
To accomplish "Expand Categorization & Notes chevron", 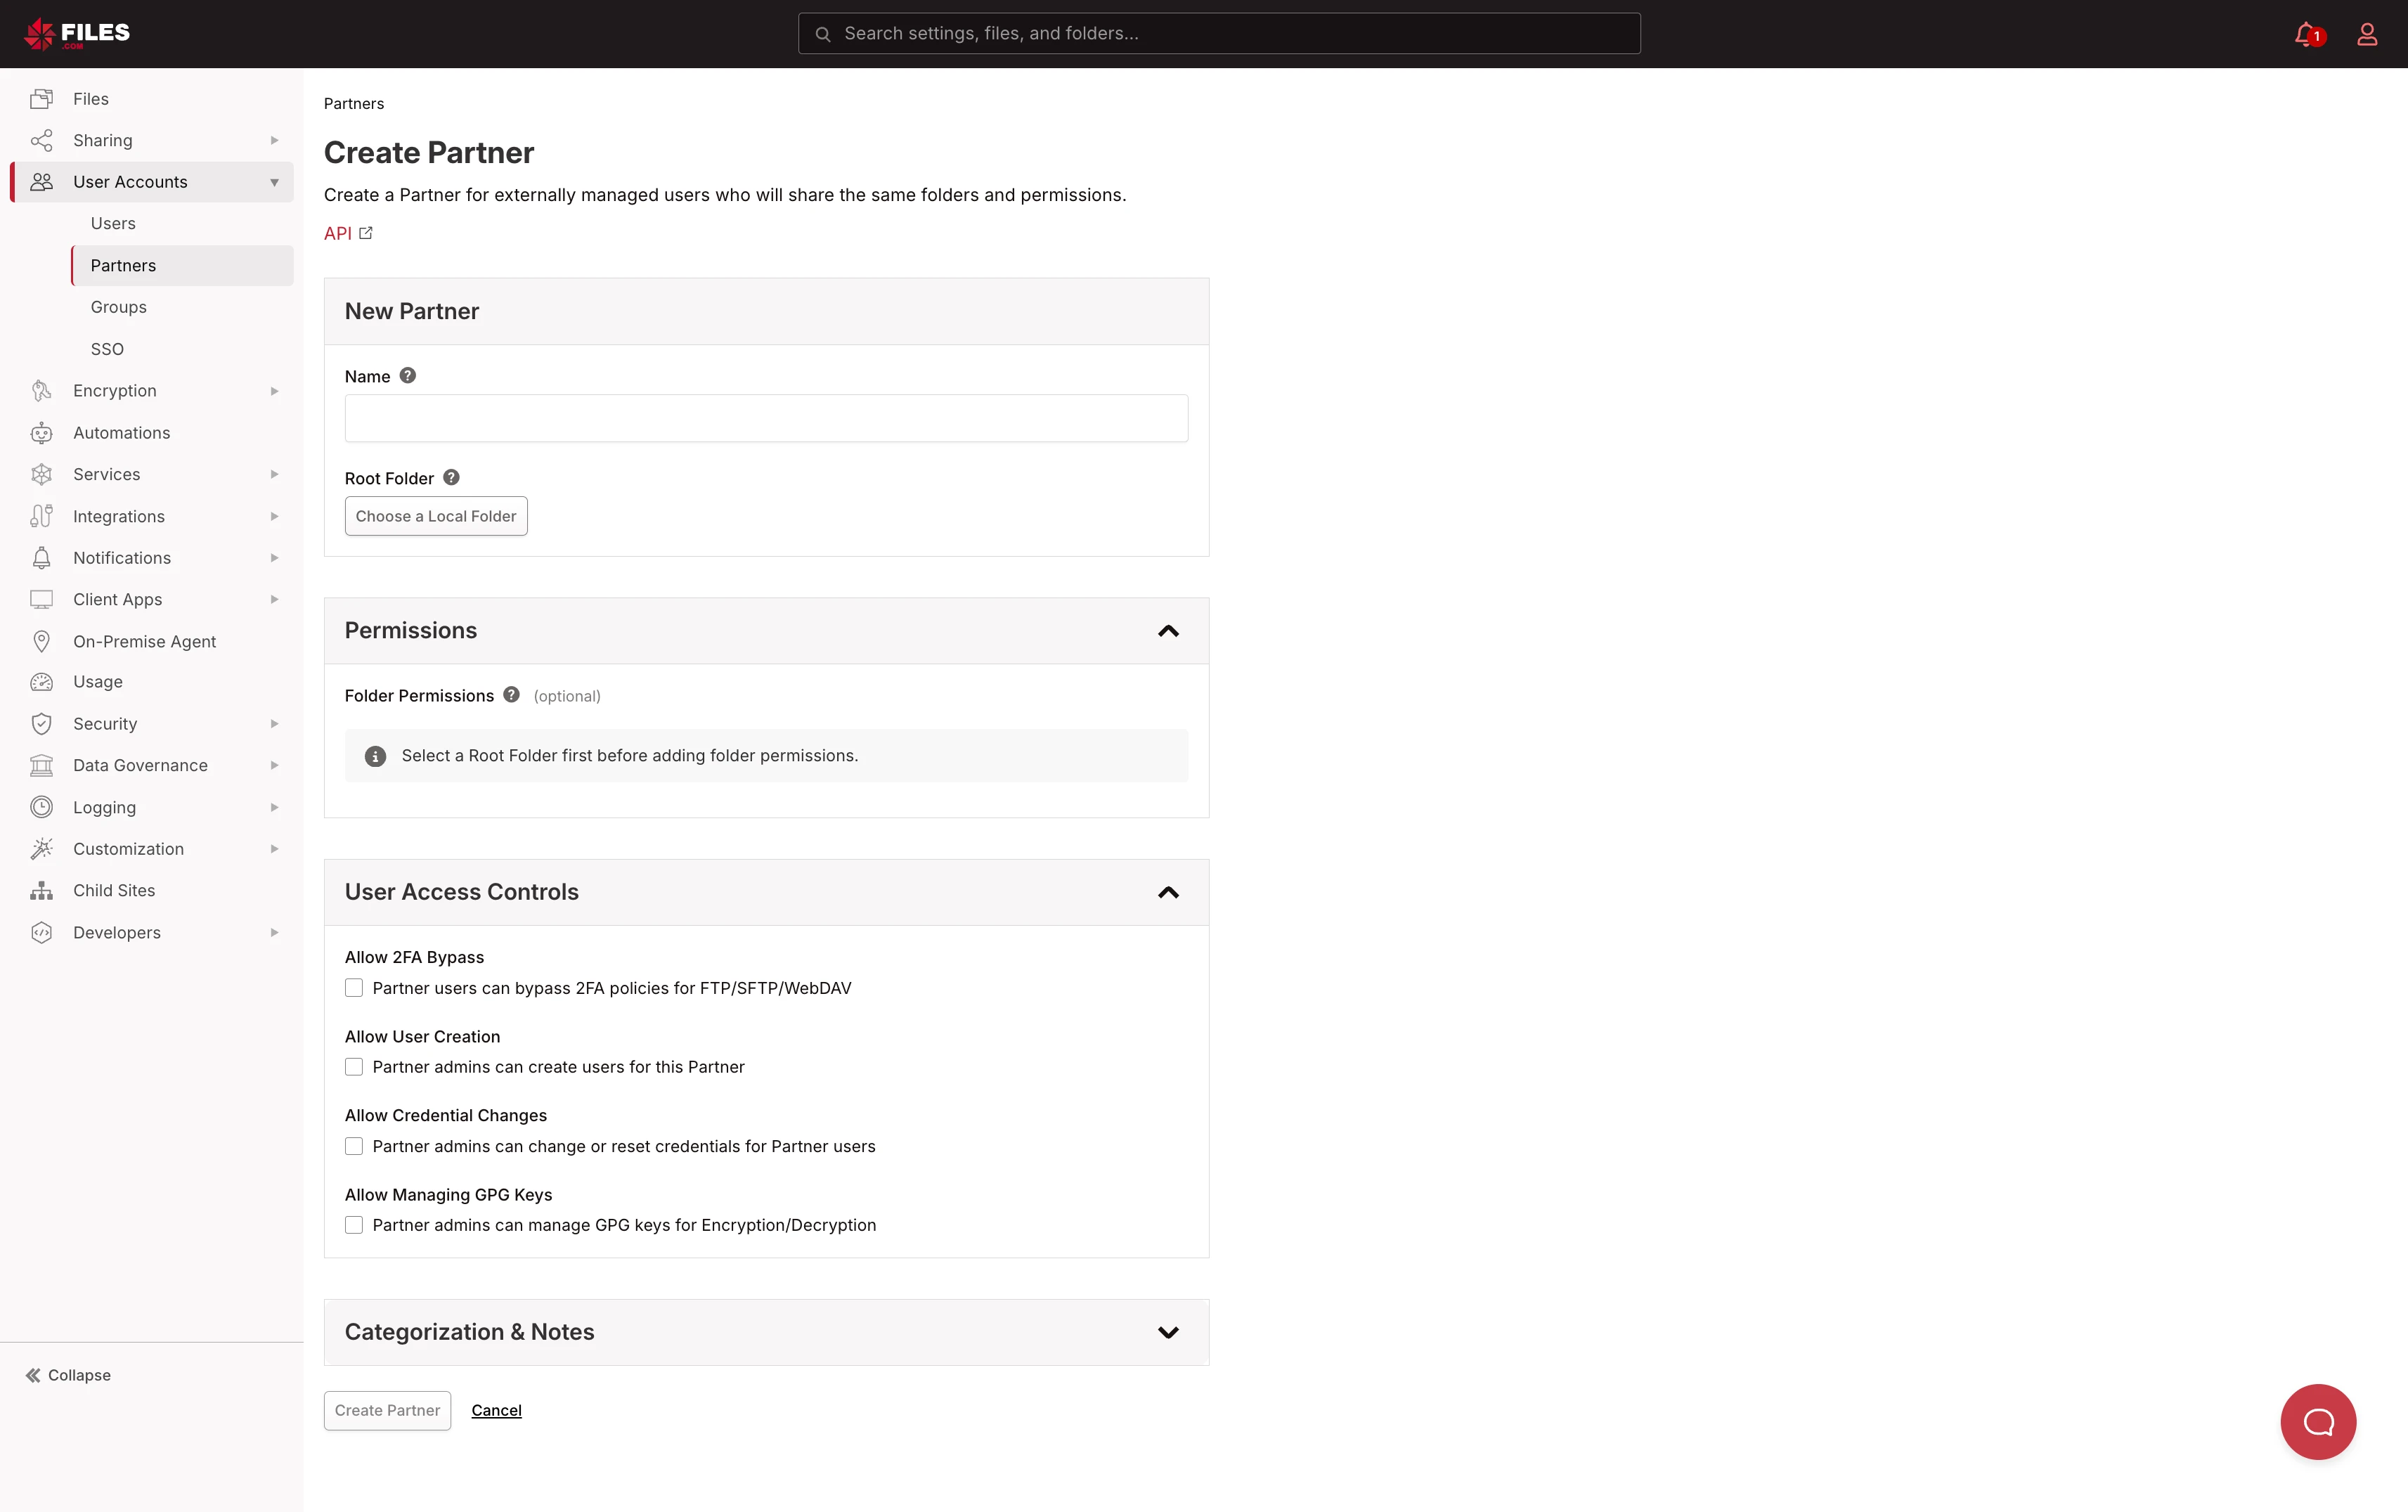I will click(1169, 1332).
